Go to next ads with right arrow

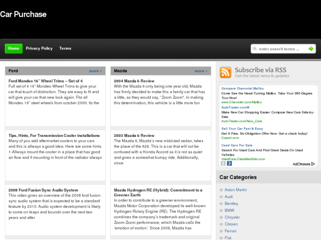(x=230, y=163)
